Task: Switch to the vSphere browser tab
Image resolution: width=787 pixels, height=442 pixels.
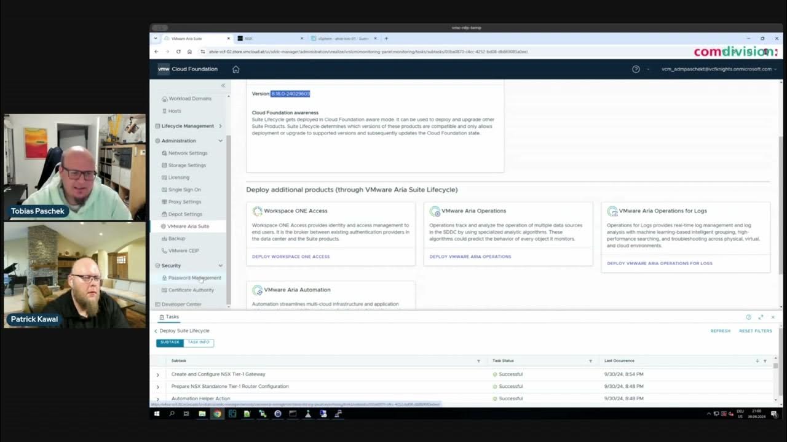Action: [343, 39]
